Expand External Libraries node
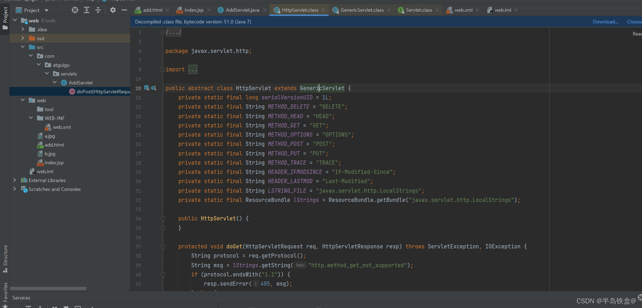This screenshot has width=642, height=308. (x=15, y=180)
